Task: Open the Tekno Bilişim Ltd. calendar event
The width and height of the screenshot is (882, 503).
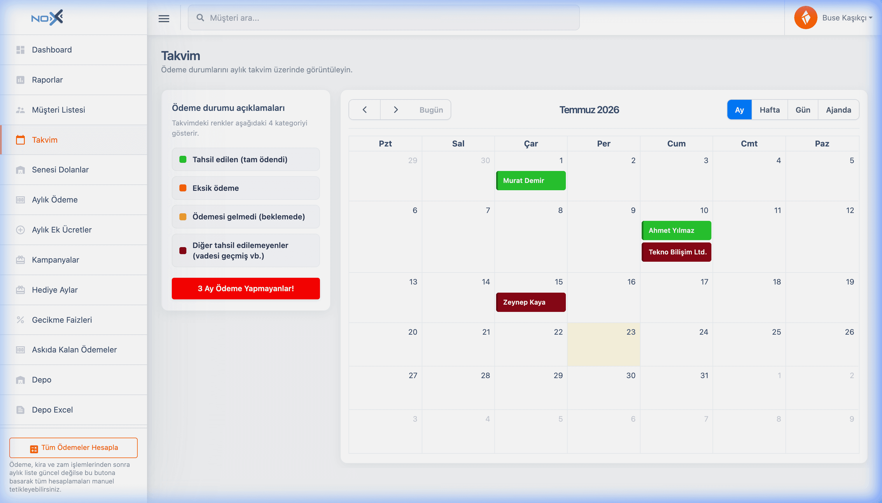Action: [676, 252]
